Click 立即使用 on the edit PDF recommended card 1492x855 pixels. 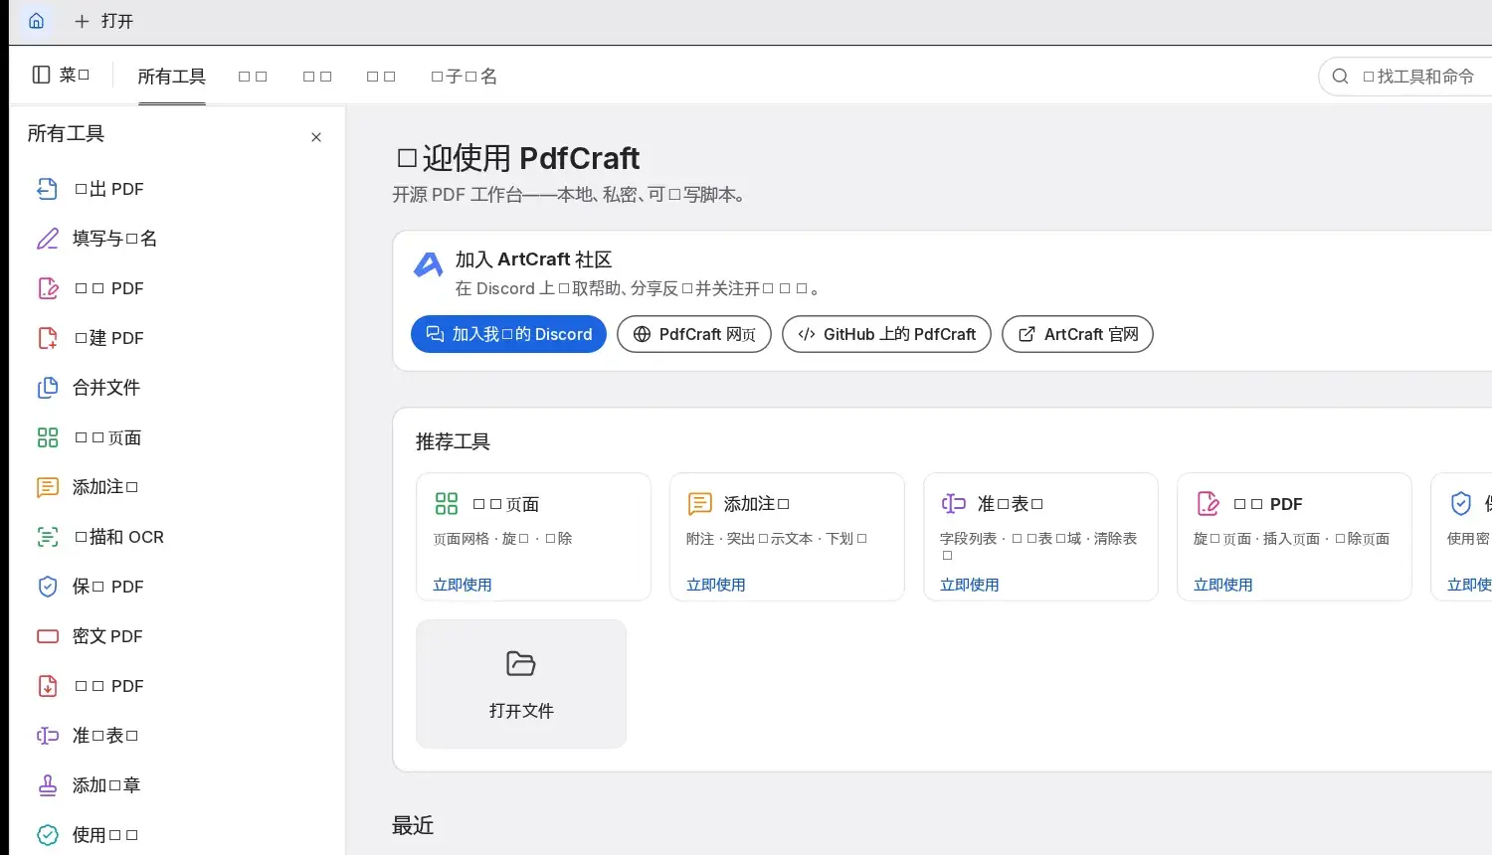pyautogui.click(x=1223, y=585)
